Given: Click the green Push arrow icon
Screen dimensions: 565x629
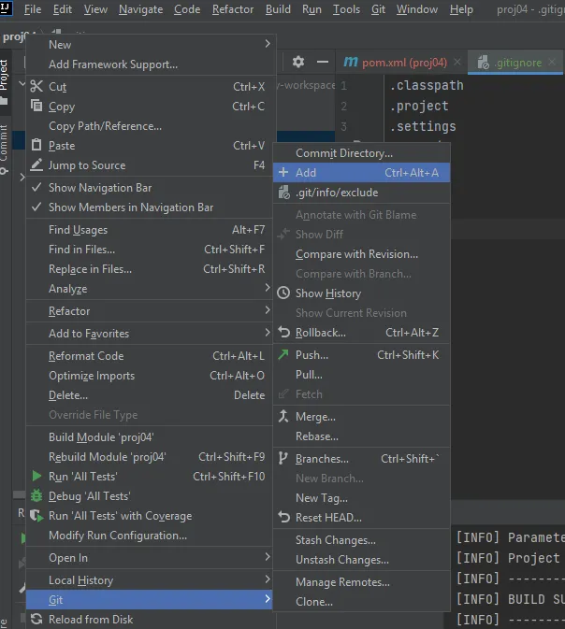Looking at the screenshot, I should [x=283, y=354].
